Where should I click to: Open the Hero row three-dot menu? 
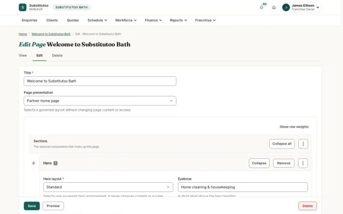point(303,163)
